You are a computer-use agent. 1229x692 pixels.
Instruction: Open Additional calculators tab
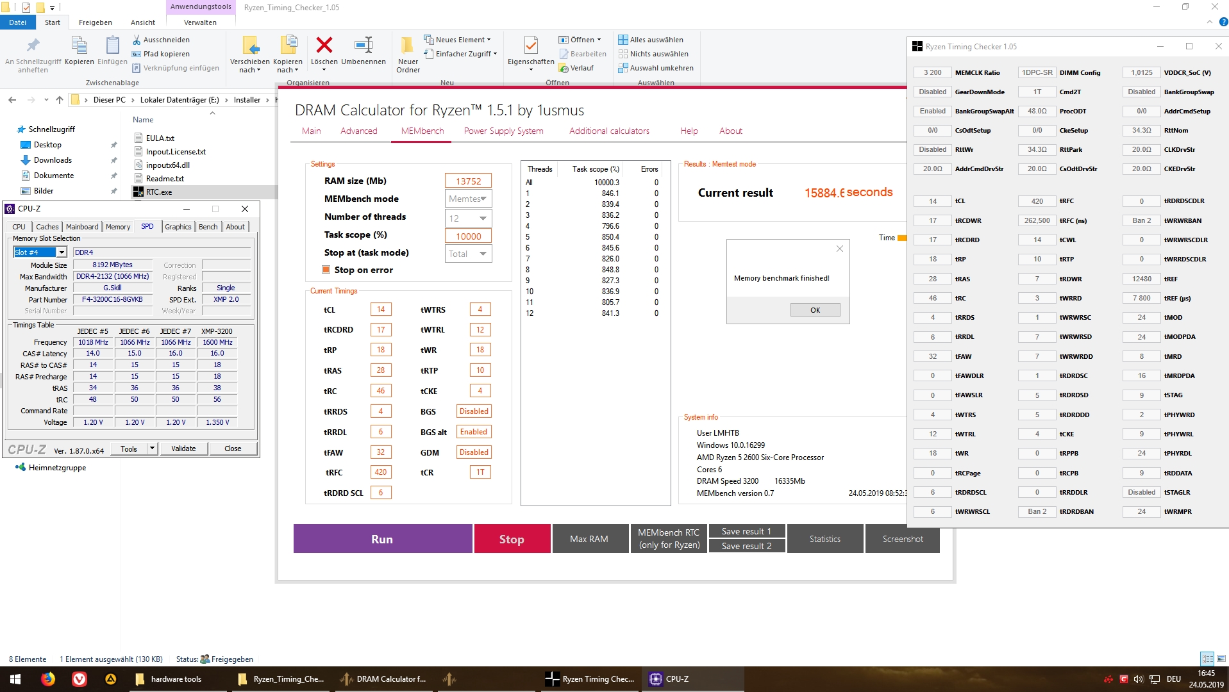point(610,131)
